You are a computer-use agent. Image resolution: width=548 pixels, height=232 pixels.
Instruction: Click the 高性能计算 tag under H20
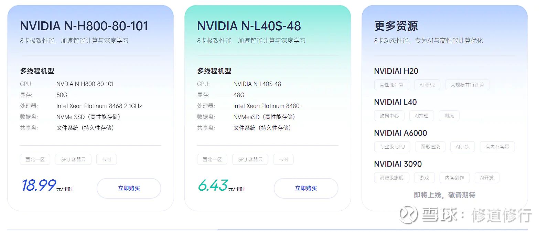pyautogui.click(x=391, y=85)
